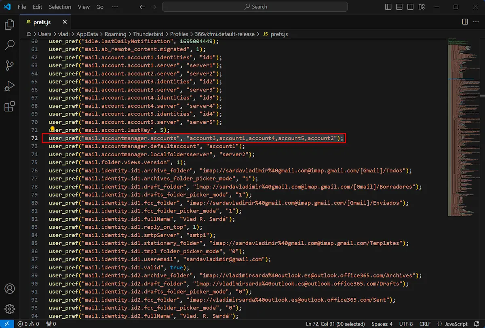Open the Accounts menu icon
Viewport: 485px width, 328px height.
(9, 289)
